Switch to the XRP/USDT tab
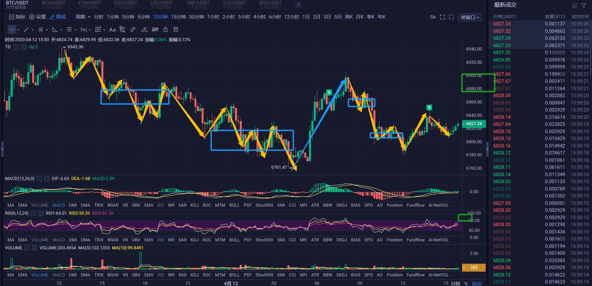The width and height of the screenshot is (592, 286). 198,5
